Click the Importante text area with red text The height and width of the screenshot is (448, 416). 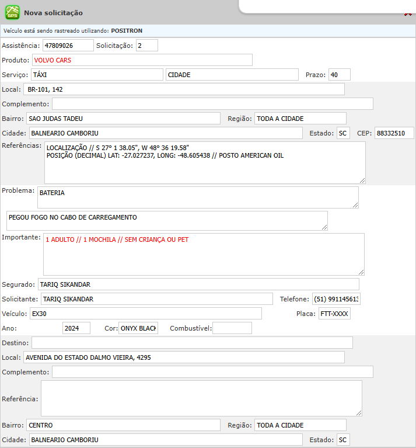pyautogui.click(x=203, y=254)
